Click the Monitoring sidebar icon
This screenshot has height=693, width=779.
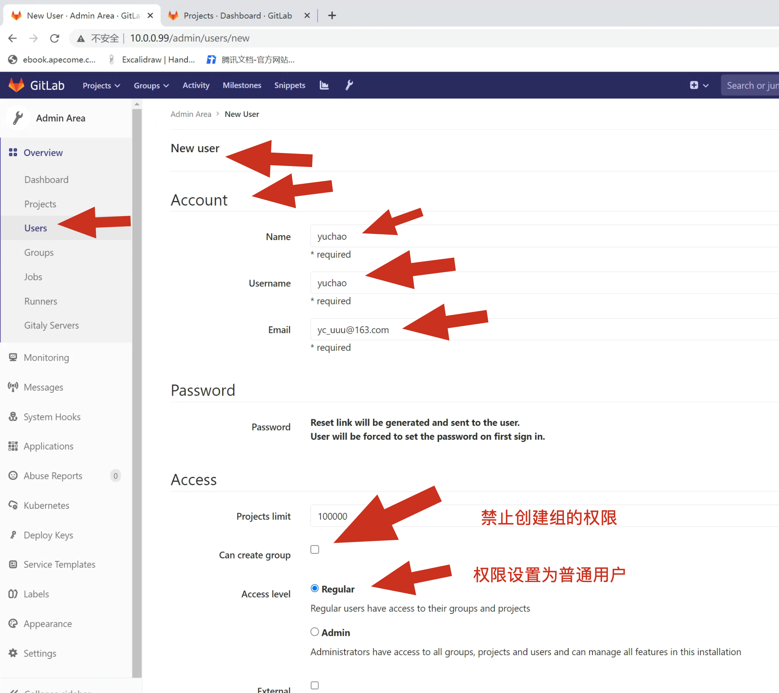tap(13, 357)
